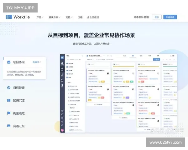Open 企业微信版 in top navigation

pos(93,17)
